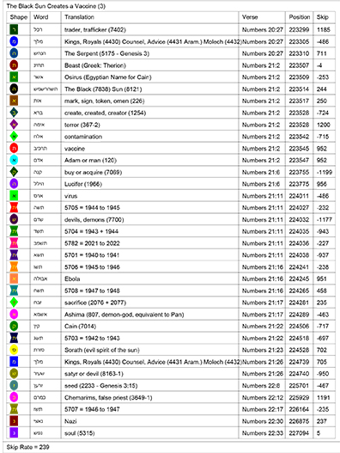Click the Skip Rate = 239 footer text
This screenshot has width=340, height=453.
pyautogui.click(x=28, y=447)
